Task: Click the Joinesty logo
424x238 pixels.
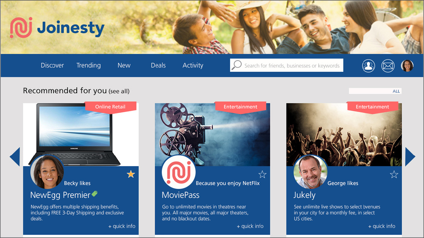Action: (57, 28)
